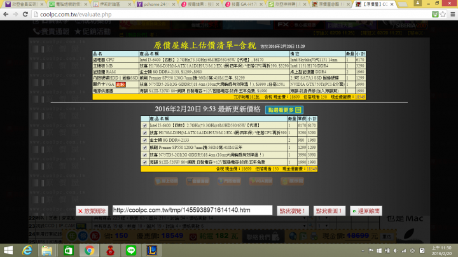Open the product dropdown in row 23 IP-CAM

point(304,226)
